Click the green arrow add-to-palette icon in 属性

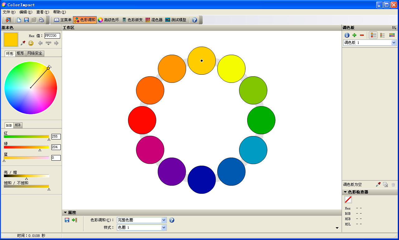(75, 220)
